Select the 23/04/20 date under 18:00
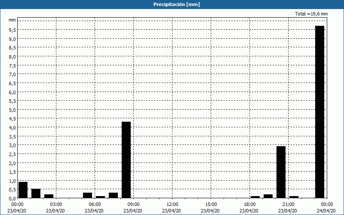The image size is (344, 215). pyautogui.click(x=249, y=211)
